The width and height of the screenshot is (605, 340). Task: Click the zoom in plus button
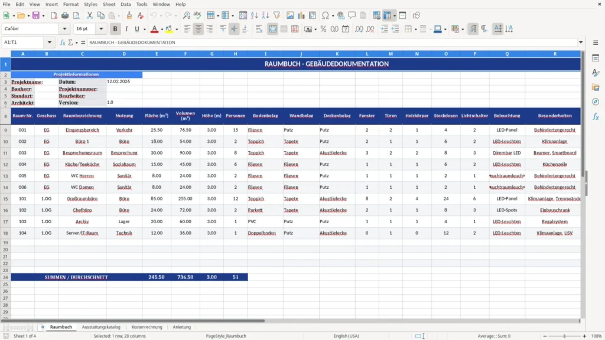tap(584, 336)
